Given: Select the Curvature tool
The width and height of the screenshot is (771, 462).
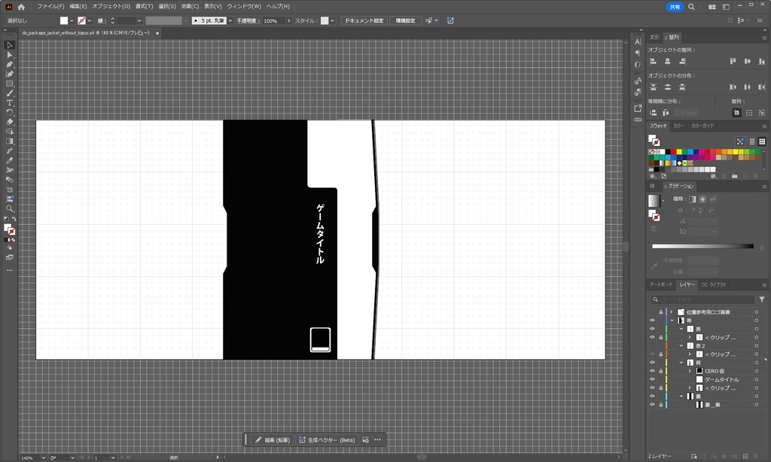Looking at the screenshot, I should 9,74.
